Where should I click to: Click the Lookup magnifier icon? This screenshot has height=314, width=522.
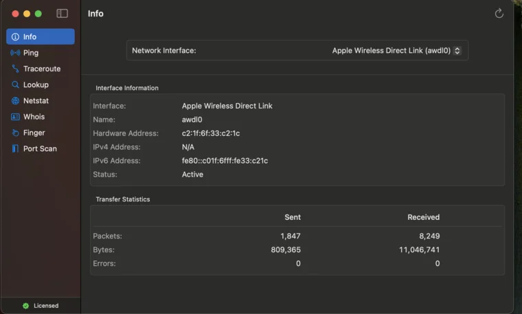[x=15, y=85]
